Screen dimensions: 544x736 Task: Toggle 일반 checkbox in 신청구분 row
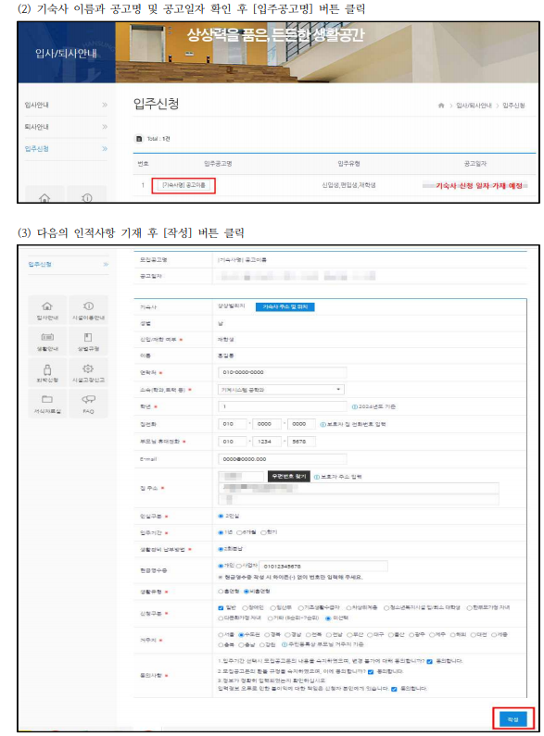221,608
